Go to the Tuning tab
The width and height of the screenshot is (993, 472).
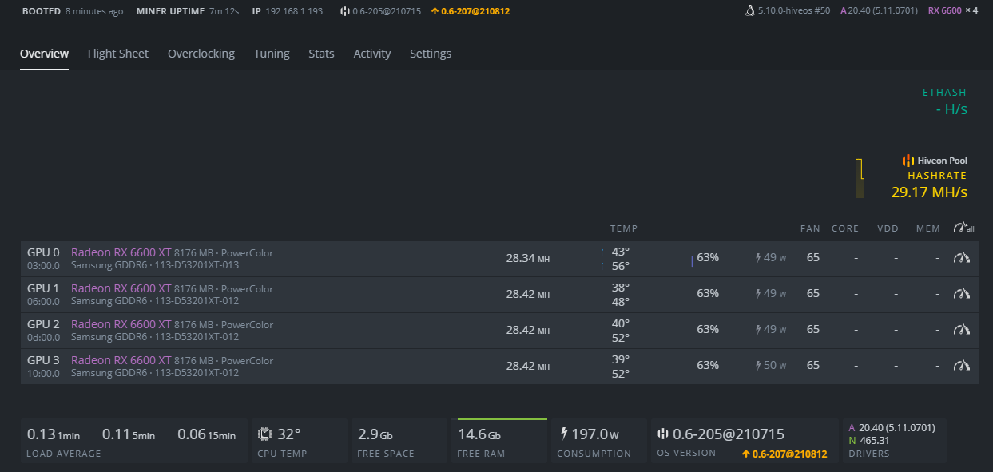point(272,54)
